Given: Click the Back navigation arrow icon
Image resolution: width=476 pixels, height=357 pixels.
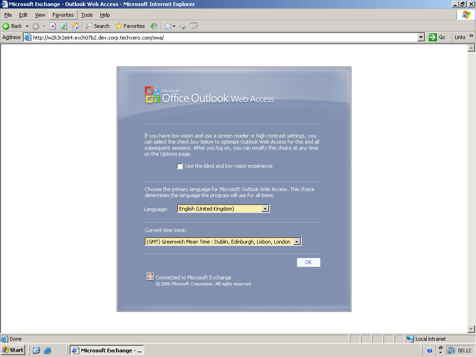Looking at the screenshot, I should 7,26.
